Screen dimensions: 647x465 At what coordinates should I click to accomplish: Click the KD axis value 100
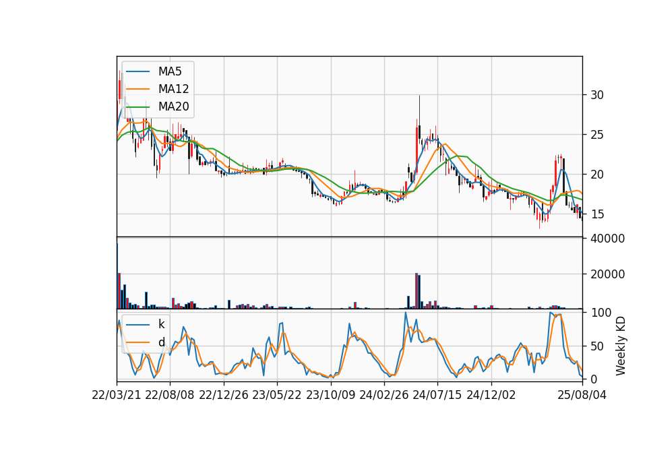point(600,313)
